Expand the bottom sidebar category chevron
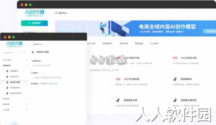 click(x=26, y=110)
